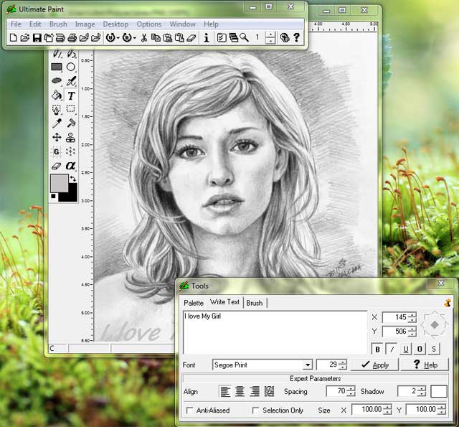Open the Window menu

coord(183,24)
